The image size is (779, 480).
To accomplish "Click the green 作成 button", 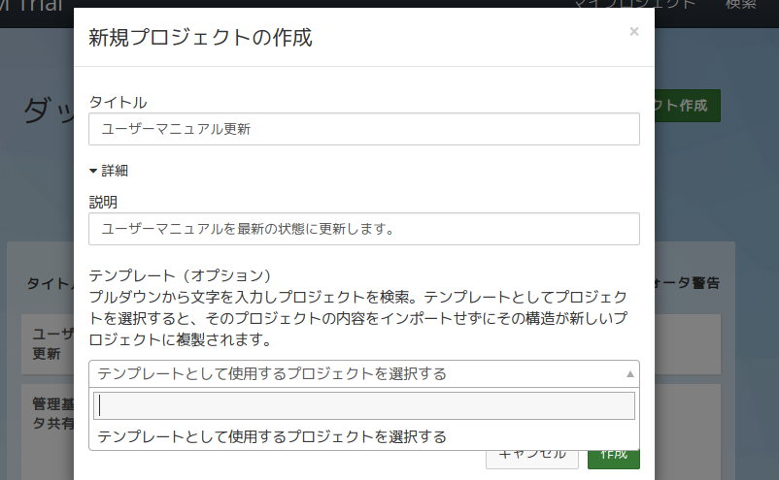I will [614, 460].
